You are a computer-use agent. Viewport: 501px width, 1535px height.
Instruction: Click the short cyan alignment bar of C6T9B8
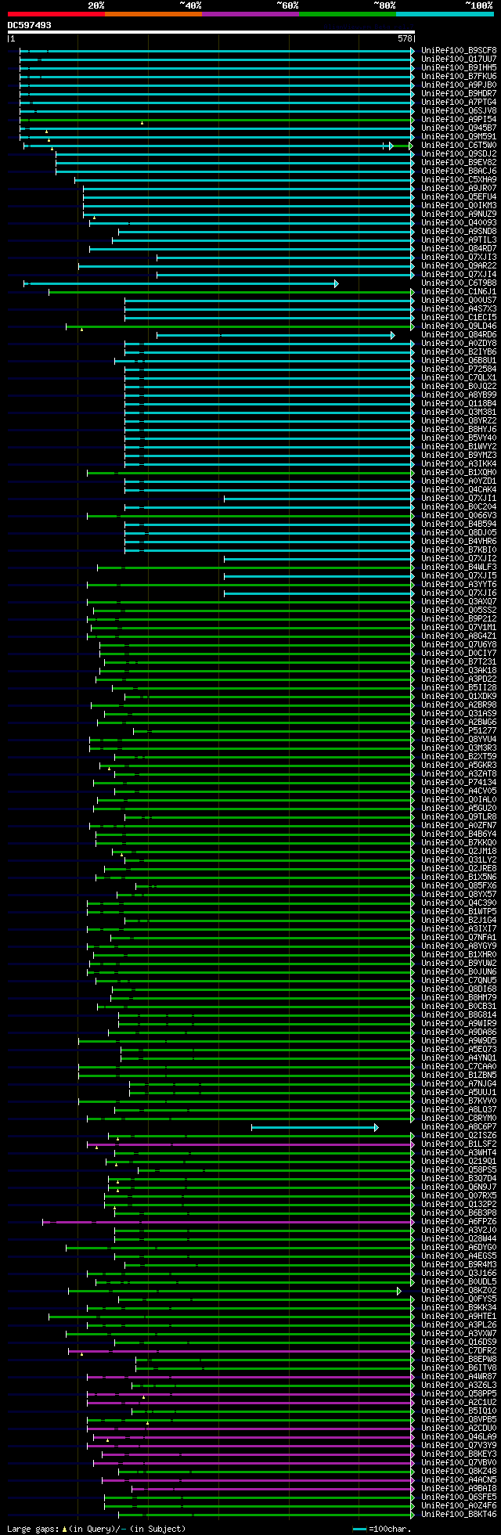181,283
